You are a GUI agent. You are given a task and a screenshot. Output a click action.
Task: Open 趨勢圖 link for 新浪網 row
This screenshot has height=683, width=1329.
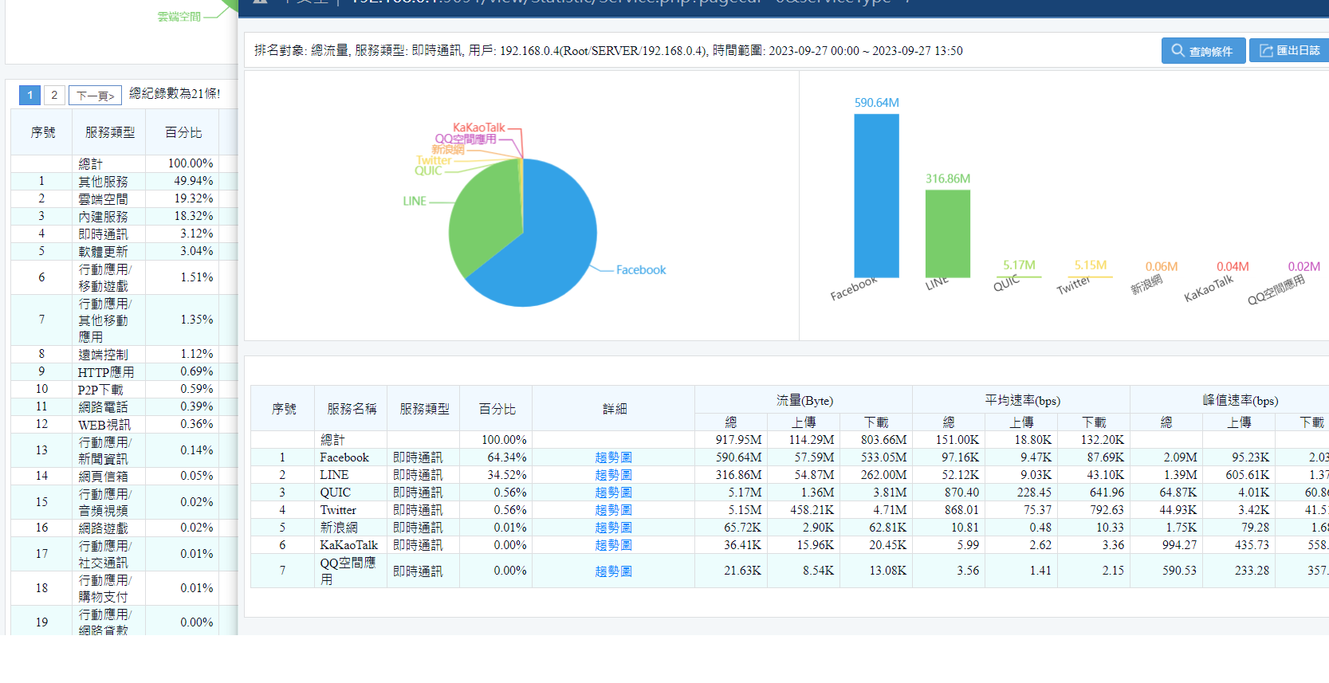click(613, 528)
